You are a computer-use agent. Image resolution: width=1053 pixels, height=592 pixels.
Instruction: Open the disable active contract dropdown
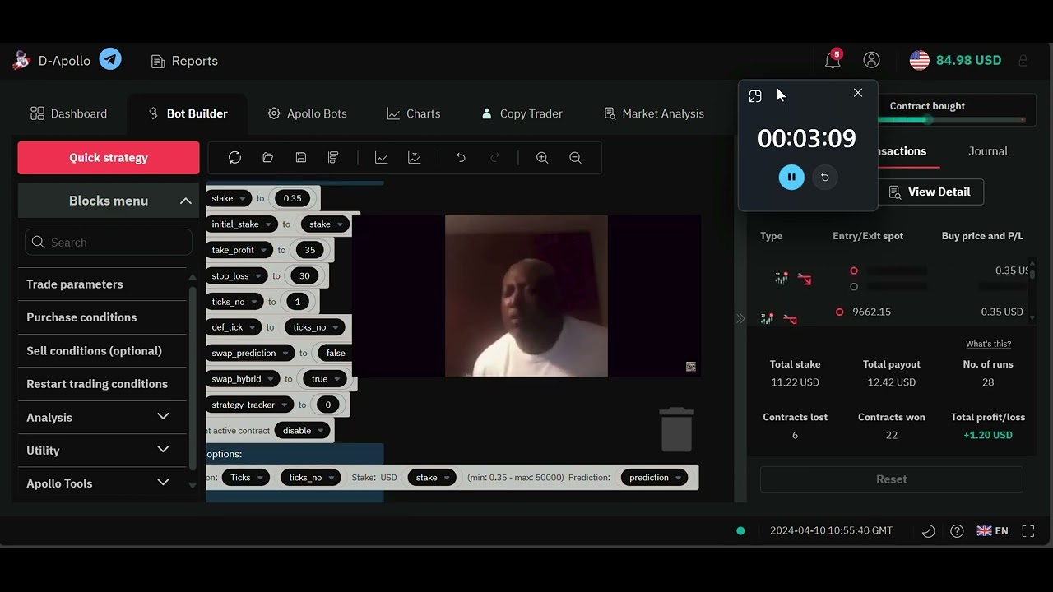click(x=302, y=430)
